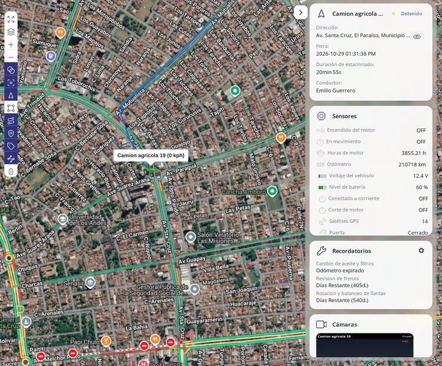
Task: Click the 'Corte de motor' sensor row
Action: (371, 210)
